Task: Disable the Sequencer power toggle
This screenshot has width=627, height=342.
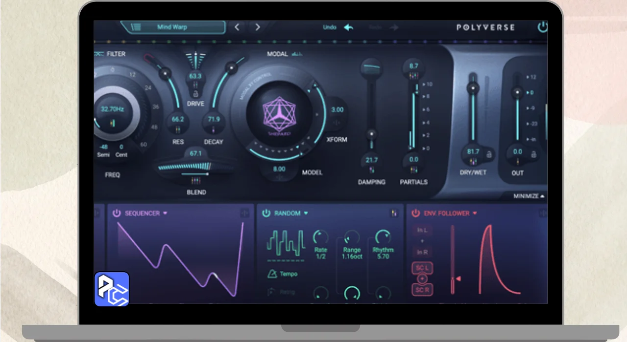Action: (x=117, y=213)
